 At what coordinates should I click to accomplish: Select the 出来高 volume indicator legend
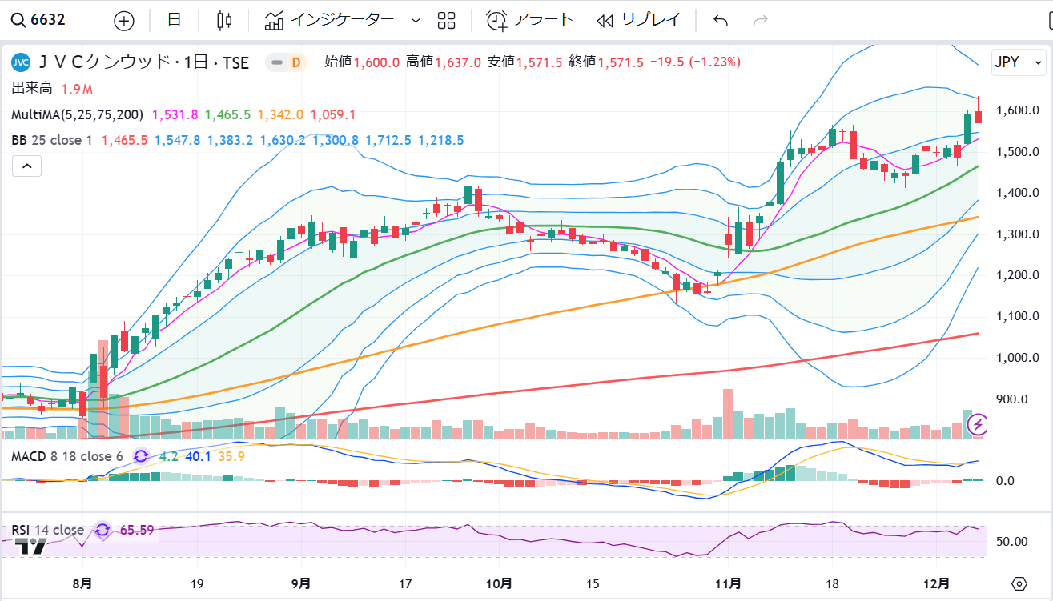point(32,88)
